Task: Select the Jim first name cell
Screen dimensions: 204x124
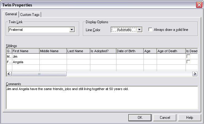Action: point(26,57)
